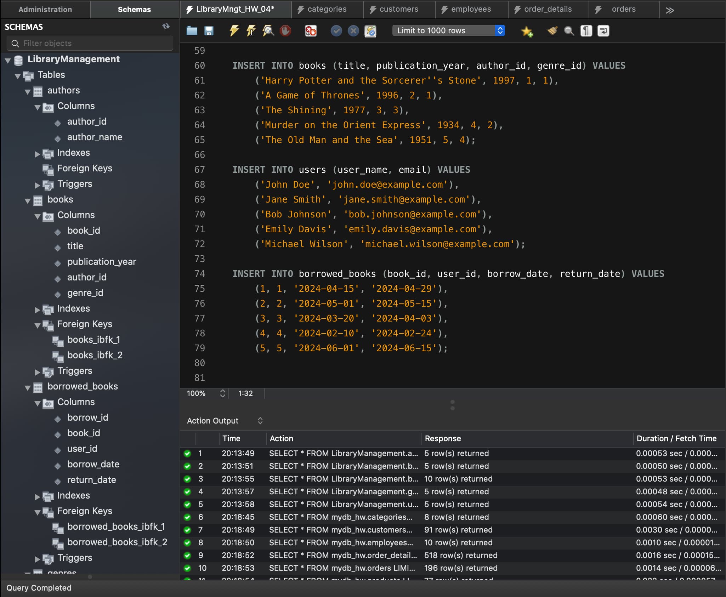
Task: Collapse the authors table tree node
Action: tap(28, 92)
